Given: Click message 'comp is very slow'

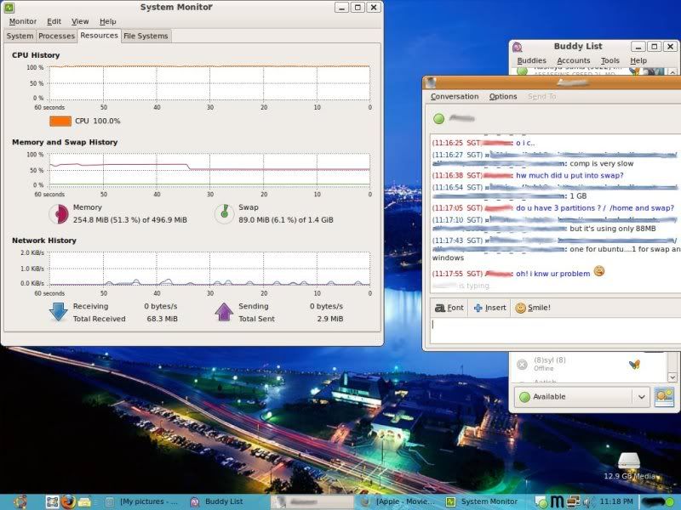Looking at the screenshot, I should 602,163.
